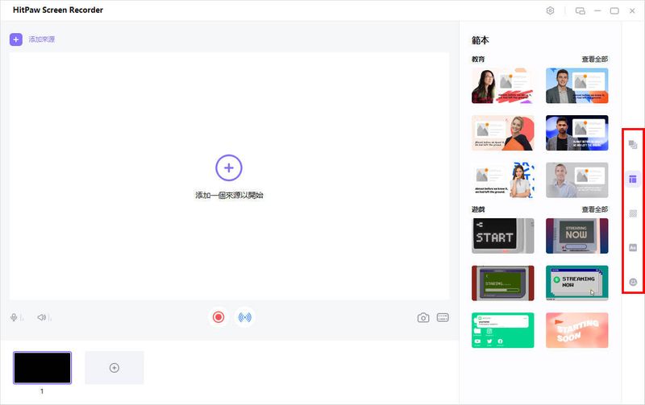Add a new scene with the plus tile

(114, 368)
